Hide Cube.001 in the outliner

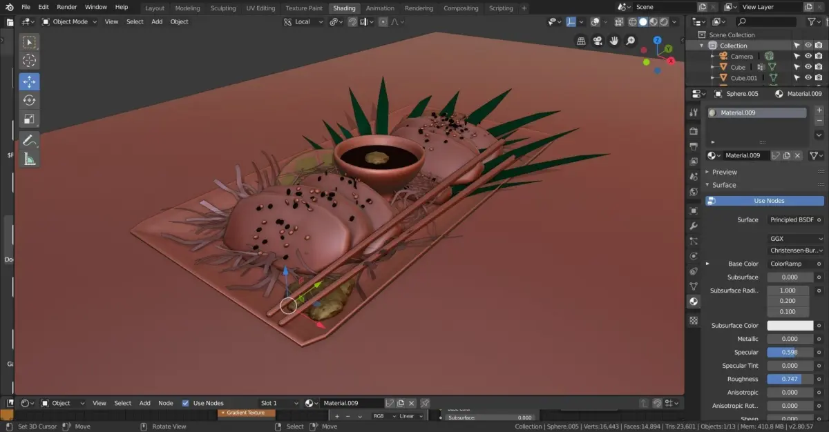pos(808,78)
